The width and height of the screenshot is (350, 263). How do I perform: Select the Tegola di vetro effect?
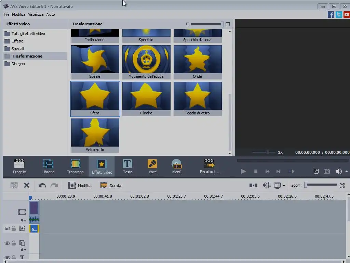click(198, 99)
